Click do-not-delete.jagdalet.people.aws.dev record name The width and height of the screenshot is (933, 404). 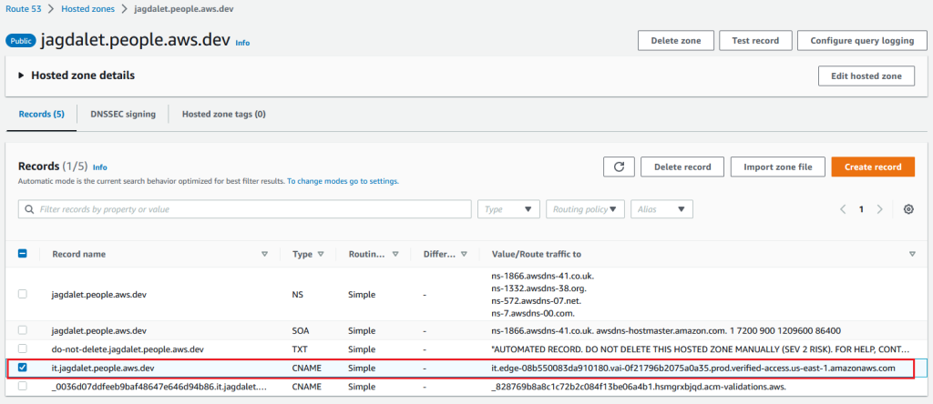click(128, 349)
